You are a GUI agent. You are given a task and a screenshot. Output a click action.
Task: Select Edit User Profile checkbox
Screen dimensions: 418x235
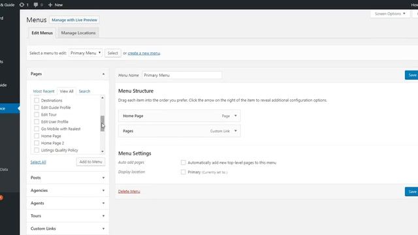click(37, 122)
